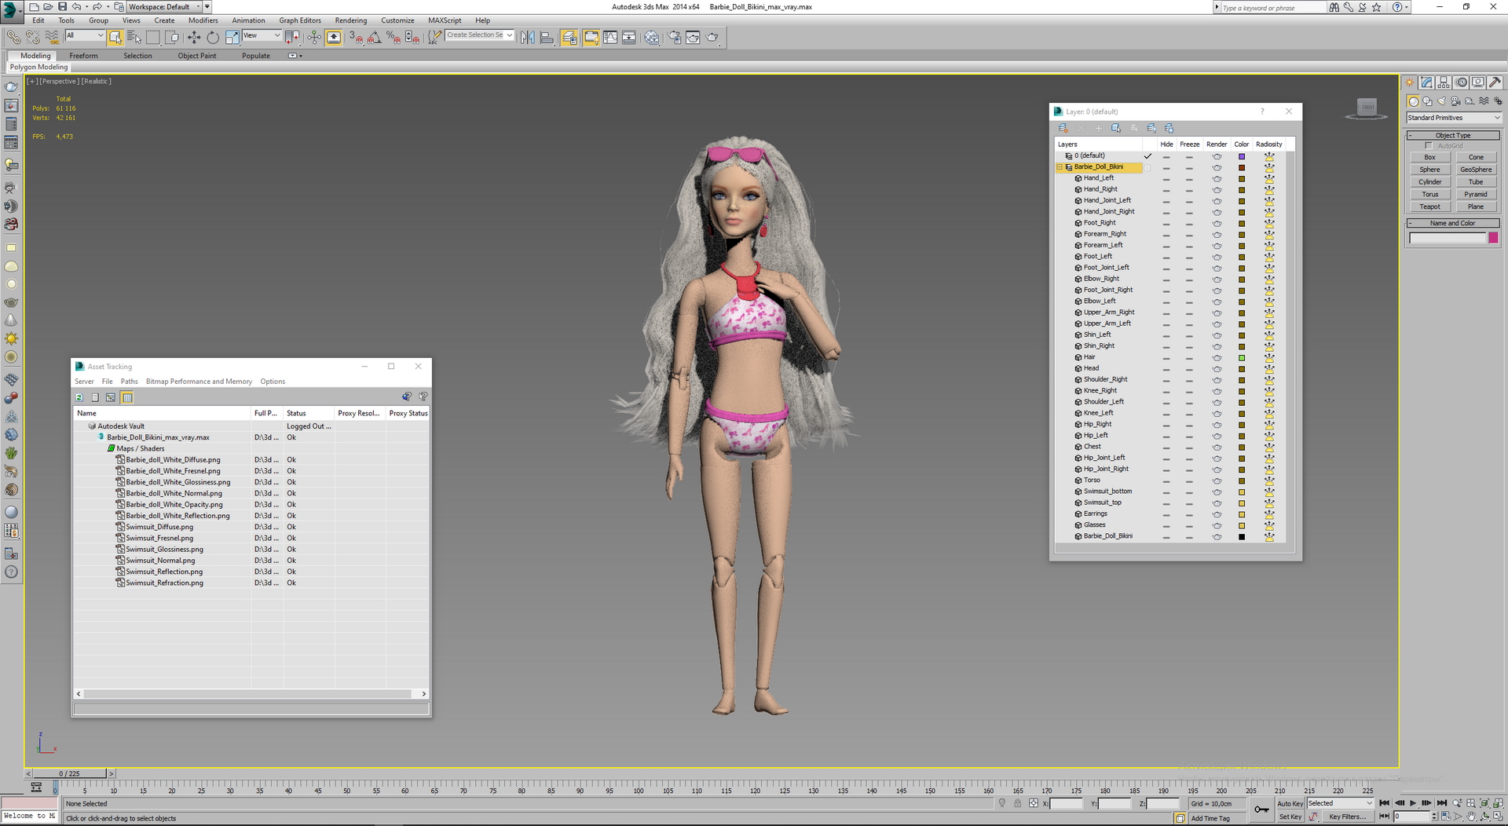Toggle Render teapot for Head row
Viewport: 1508px width, 826px height.
pyautogui.click(x=1217, y=369)
